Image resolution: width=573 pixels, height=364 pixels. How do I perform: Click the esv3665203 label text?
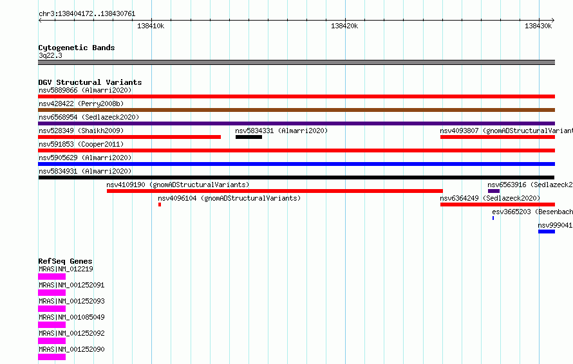[532, 212]
